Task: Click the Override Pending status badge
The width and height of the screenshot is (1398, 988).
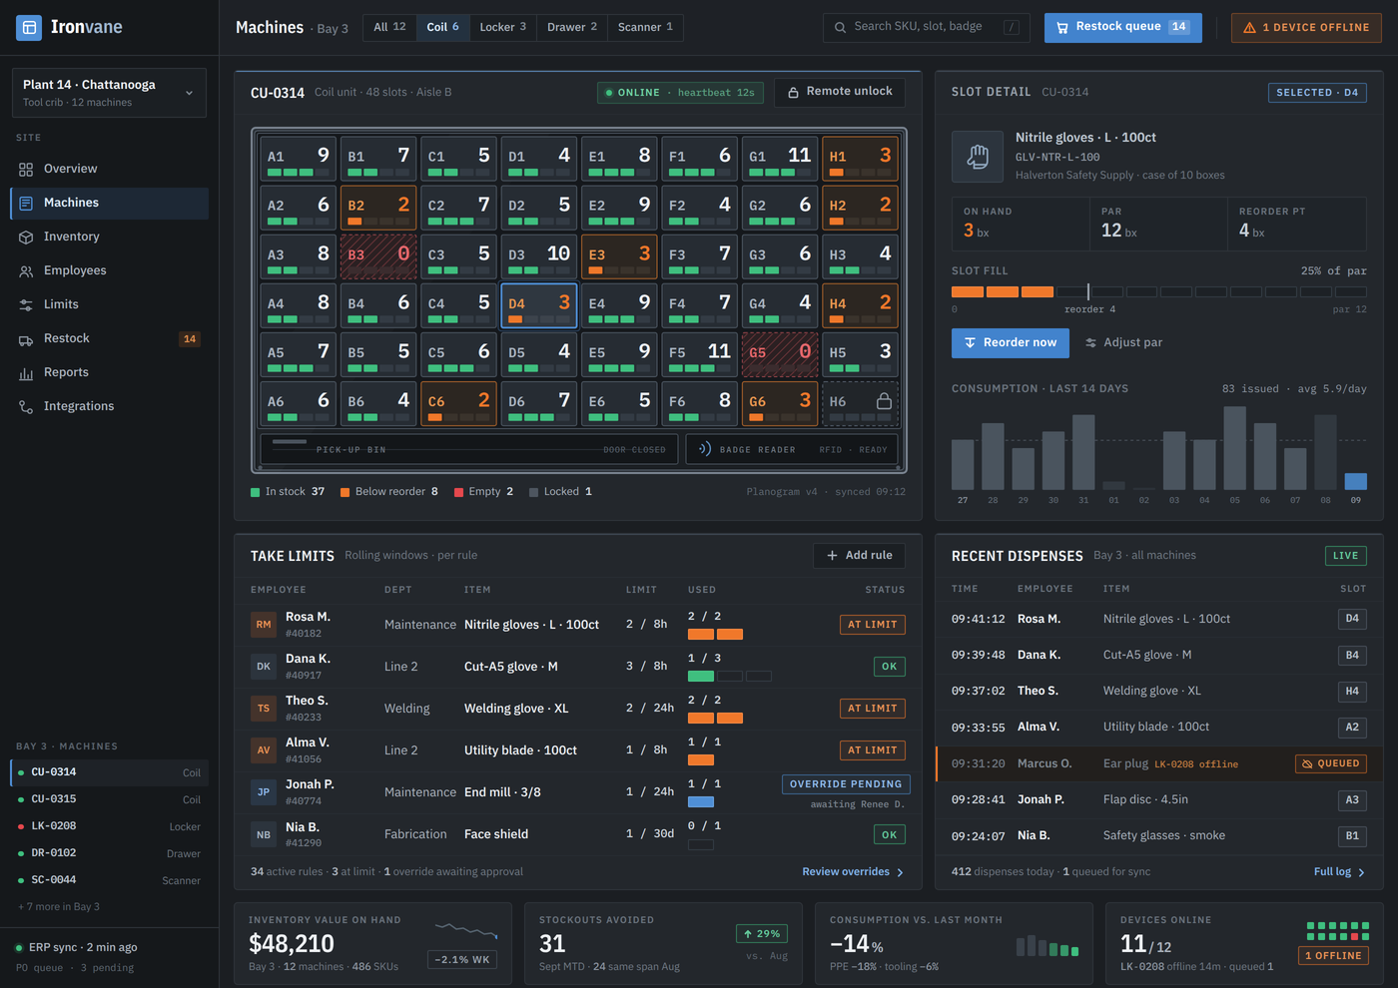Action: click(x=846, y=784)
